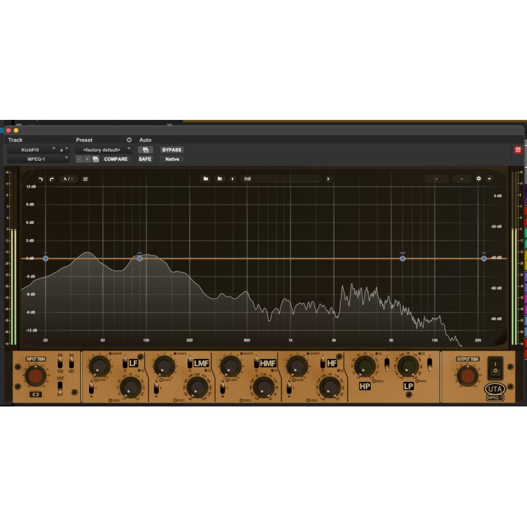Screen dimensions: 527x527
Task: Click the HF gain knob
Action: [297, 367]
